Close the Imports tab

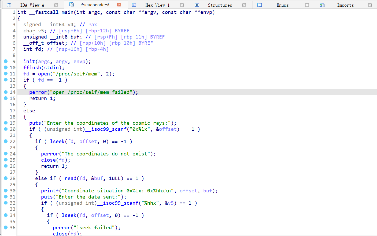pos(370,5)
